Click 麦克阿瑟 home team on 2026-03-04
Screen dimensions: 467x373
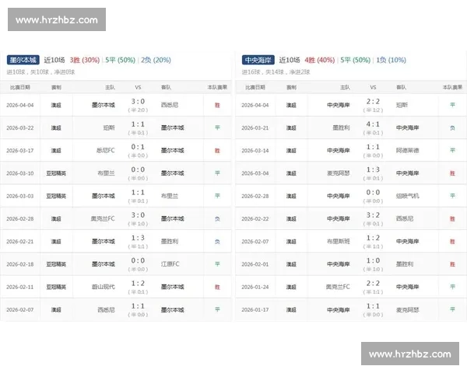click(338, 173)
